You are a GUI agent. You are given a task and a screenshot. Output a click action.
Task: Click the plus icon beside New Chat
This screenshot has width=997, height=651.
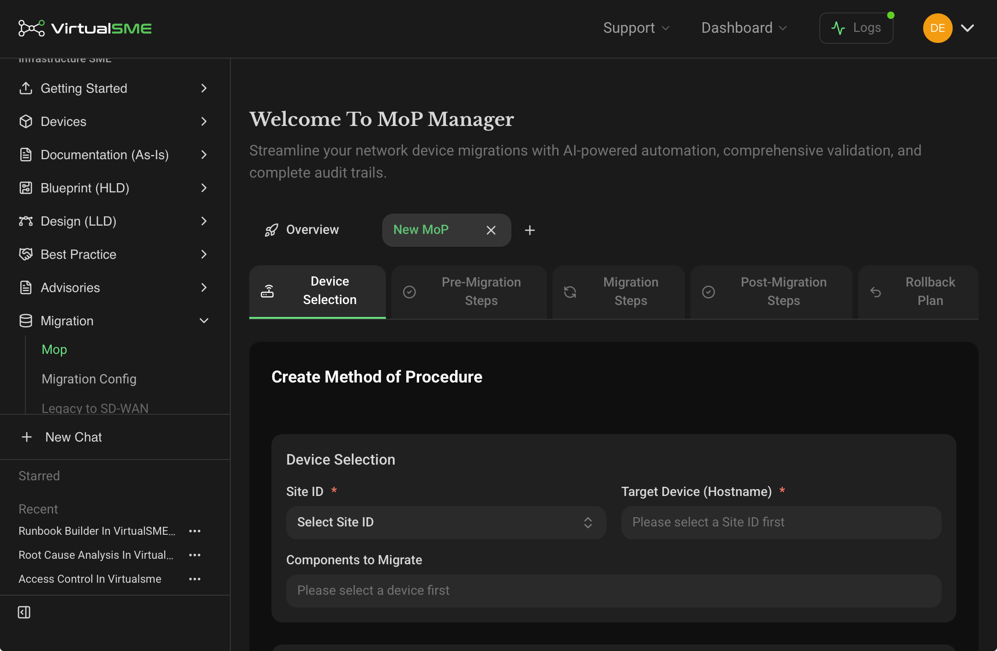click(x=27, y=437)
